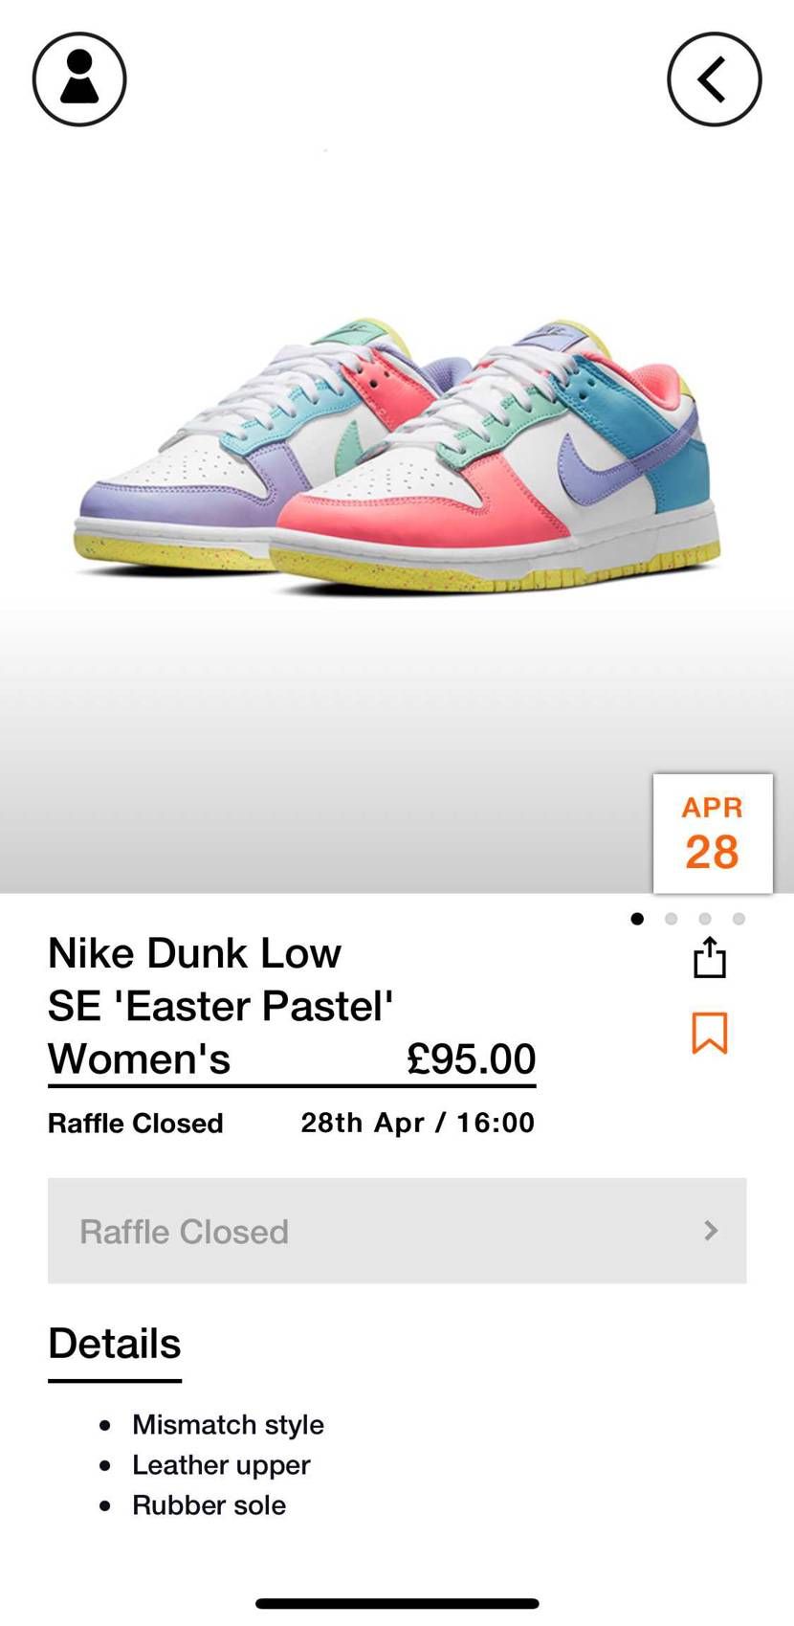
Task: Select the third image carousel dot
Action: [x=705, y=919]
